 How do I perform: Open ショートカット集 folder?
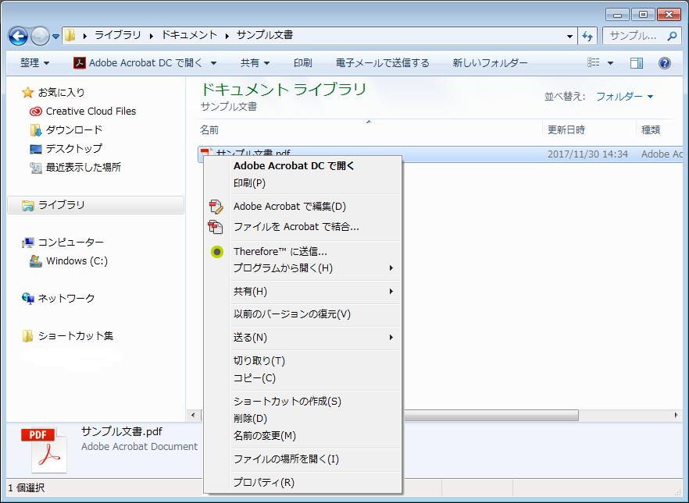[x=67, y=336]
